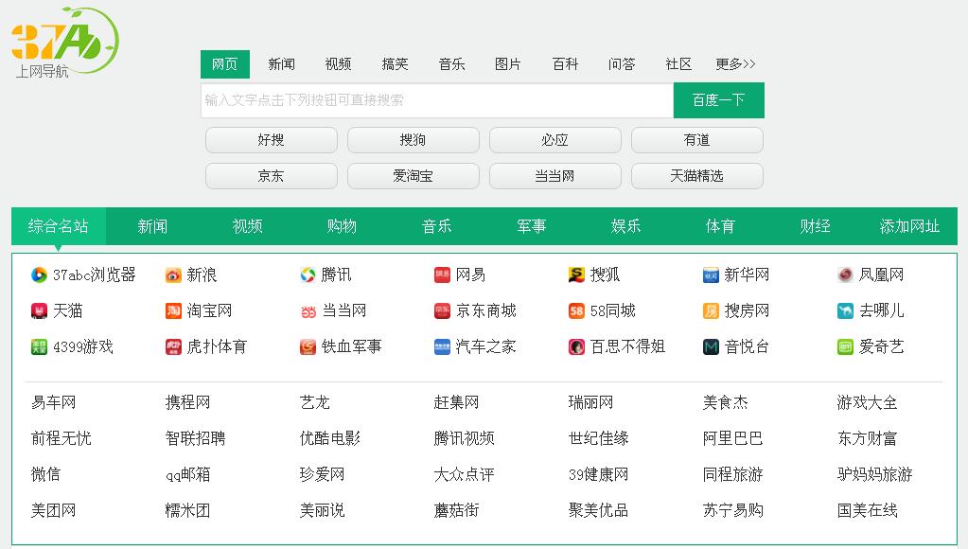968x549 pixels.
Task: Switch to the 图片 search tab
Action: tap(508, 64)
